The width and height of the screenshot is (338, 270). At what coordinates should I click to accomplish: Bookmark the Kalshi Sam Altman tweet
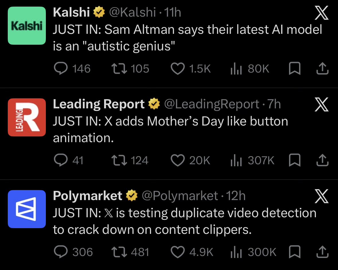(x=294, y=68)
